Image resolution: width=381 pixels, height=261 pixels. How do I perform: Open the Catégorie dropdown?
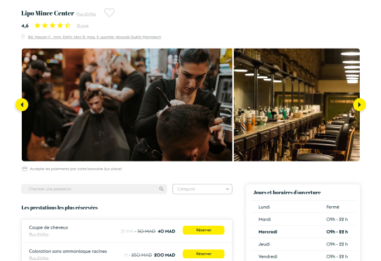[202, 189]
